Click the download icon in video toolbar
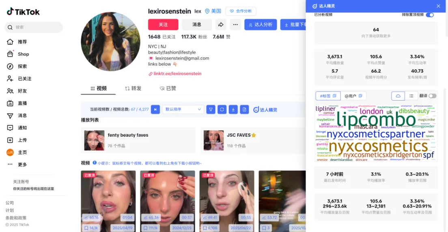Screen dimensions: 448x232 (x=233, y=109)
